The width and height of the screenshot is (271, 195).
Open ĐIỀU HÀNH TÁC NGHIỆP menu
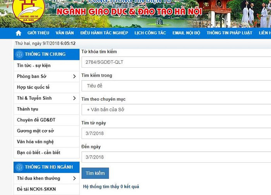(x=104, y=33)
